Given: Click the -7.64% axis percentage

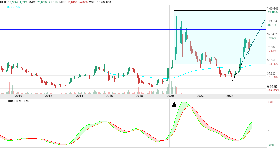Looking at the screenshot, I should 272,51.
